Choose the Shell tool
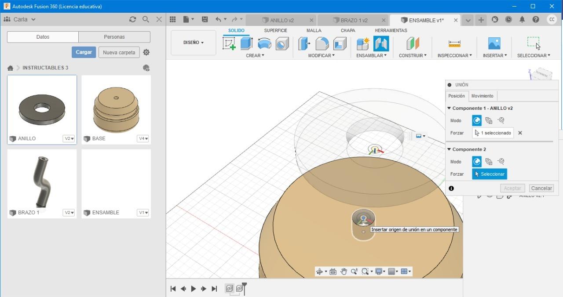 click(340, 43)
